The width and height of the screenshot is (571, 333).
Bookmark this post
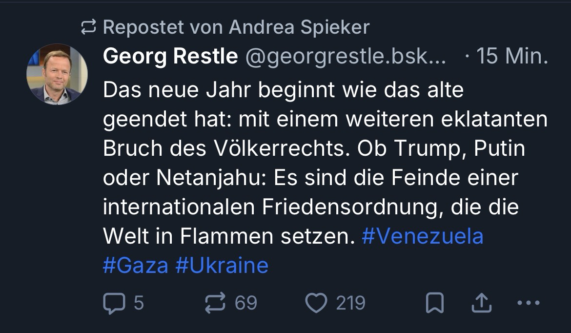click(435, 304)
